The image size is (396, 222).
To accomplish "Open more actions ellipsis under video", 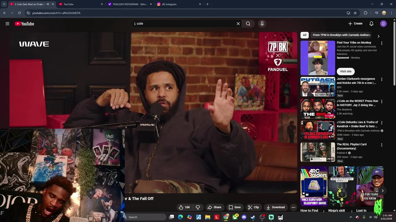I will (293, 207).
